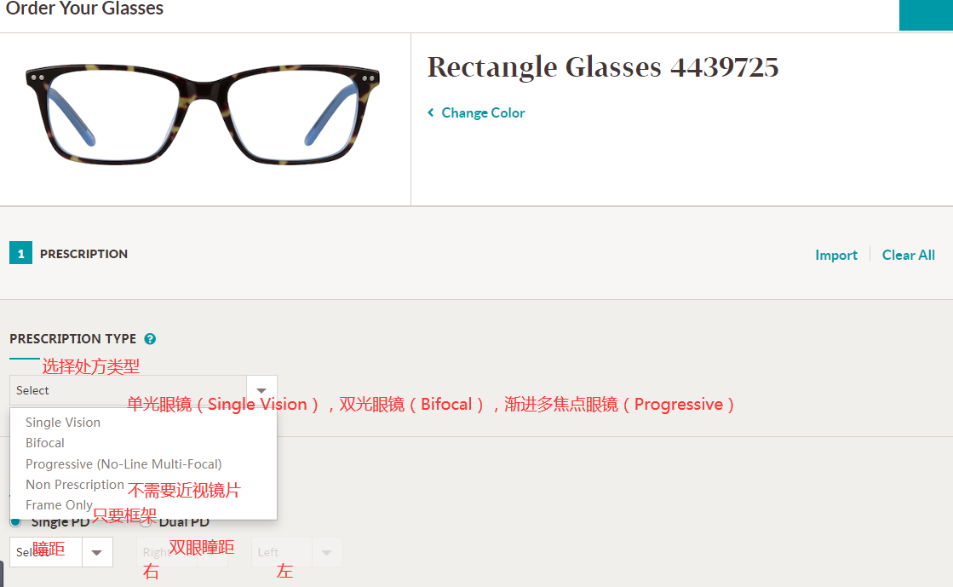Viewport: 953px width, 587px height.
Task: Click the Prescription Type Select field
Action: 143,390
